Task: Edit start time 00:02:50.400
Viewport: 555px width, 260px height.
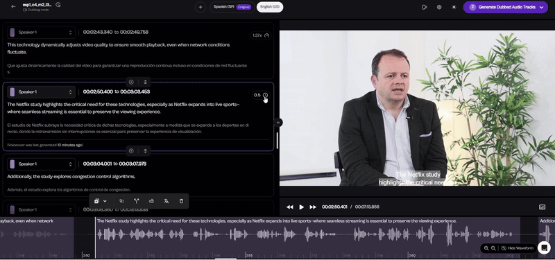Action: click(98, 92)
